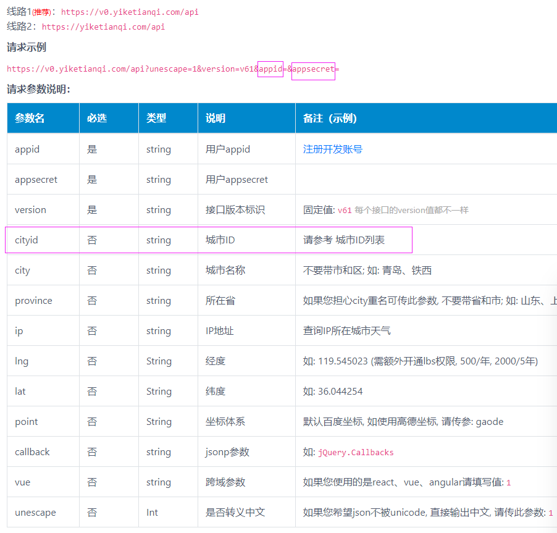The image size is (557, 533).
Task: Click the province parameter name
Action: pyautogui.click(x=33, y=300)
